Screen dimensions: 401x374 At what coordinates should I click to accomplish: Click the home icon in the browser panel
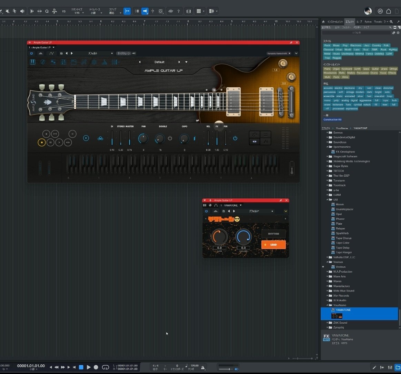tap(323, 22)
